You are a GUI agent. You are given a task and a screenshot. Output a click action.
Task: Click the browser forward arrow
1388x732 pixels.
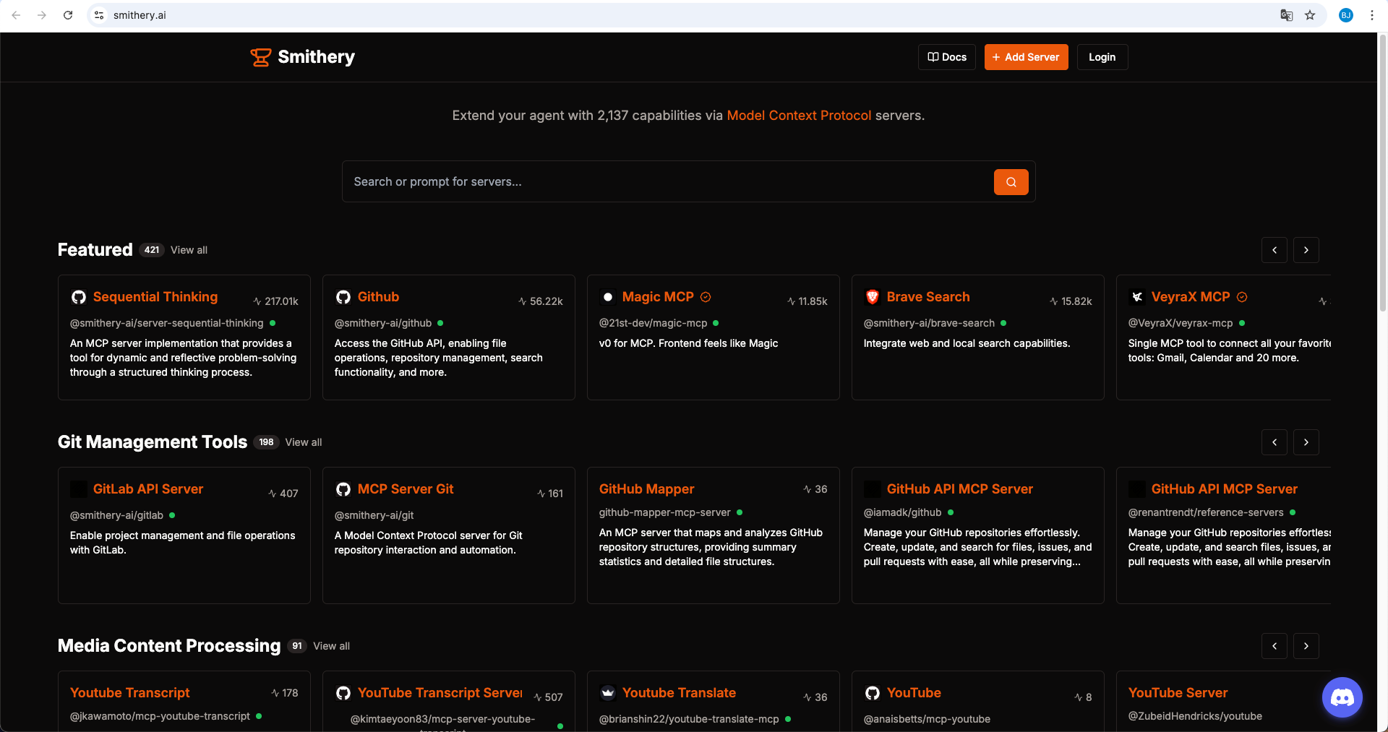click(42, 15)
